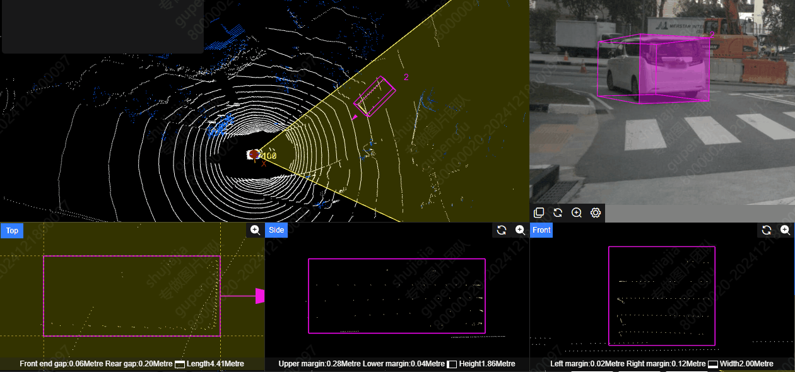Select the Top view label
The height and width of the screenshot is (372, 795).
12,231
